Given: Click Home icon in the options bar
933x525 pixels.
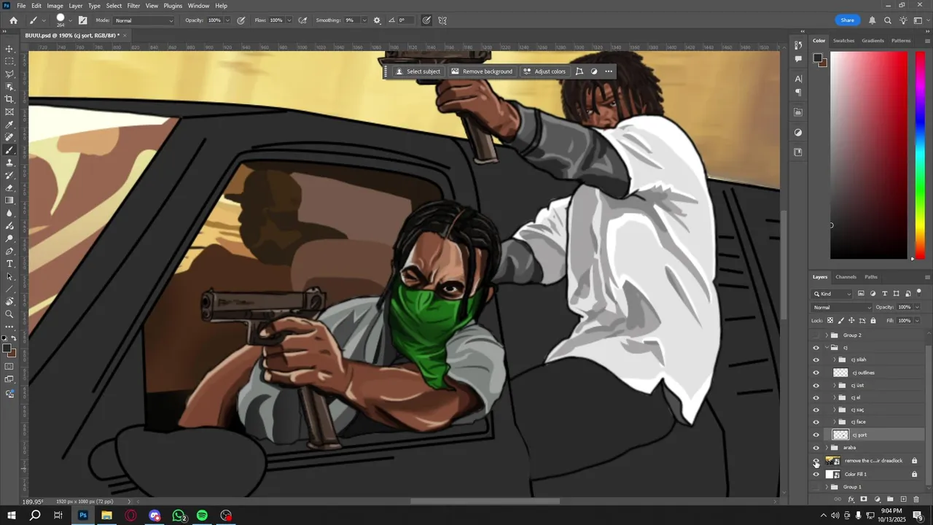Looking at the screenshot, I should coord(13,20).
